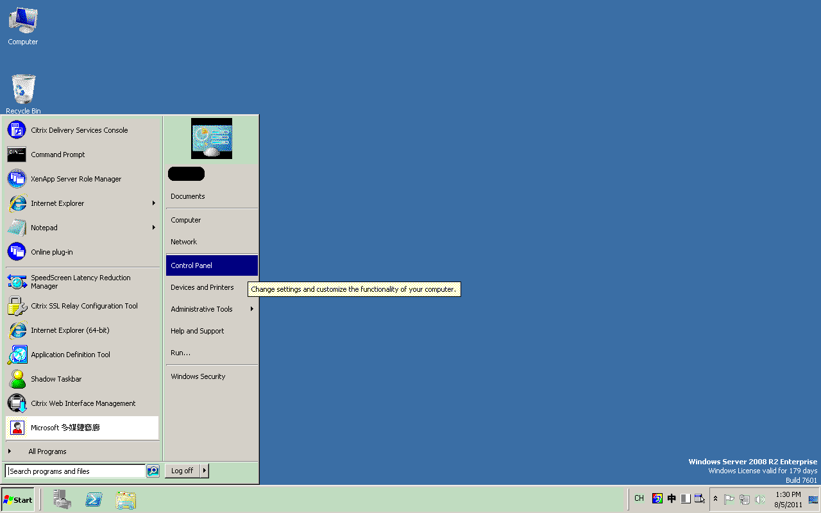Open the Run... dialog

click(x=212, y=353)
